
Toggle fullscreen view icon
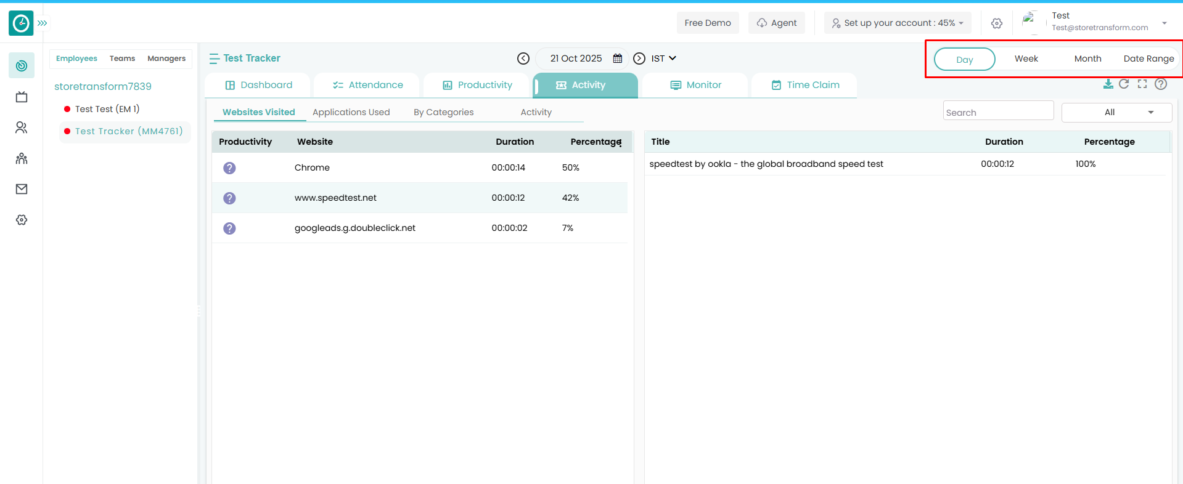point(1142,84)
